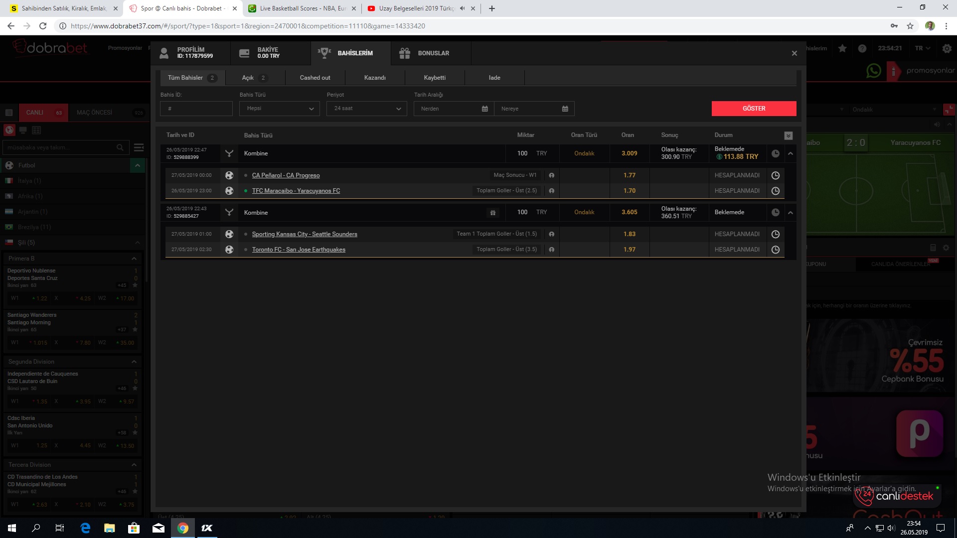Click the WhatsApp contact icon

tap(874, 71)
